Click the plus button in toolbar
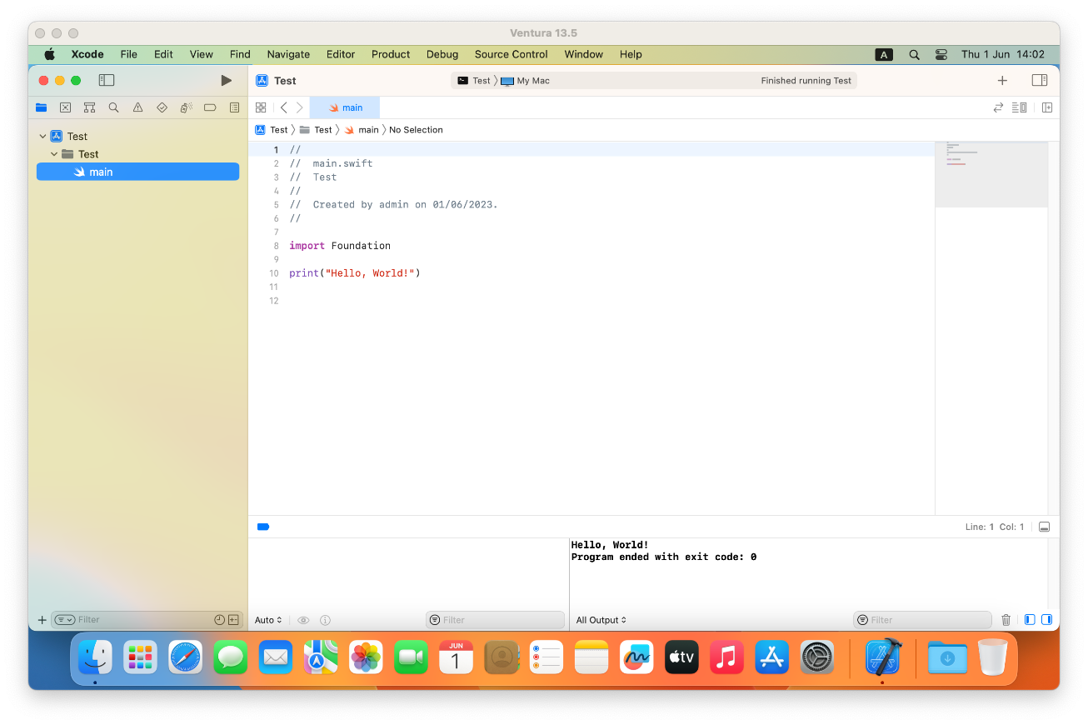This screenshot has width=1088, height=725. pyautogui.click(x=1002, y=81)
